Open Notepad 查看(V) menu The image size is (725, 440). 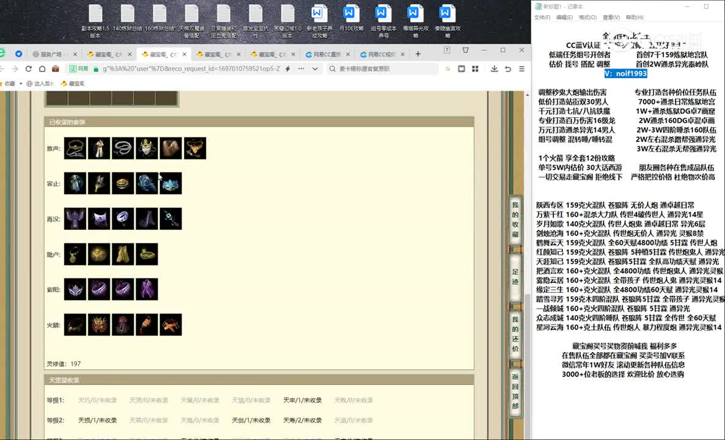pos(611,18)
